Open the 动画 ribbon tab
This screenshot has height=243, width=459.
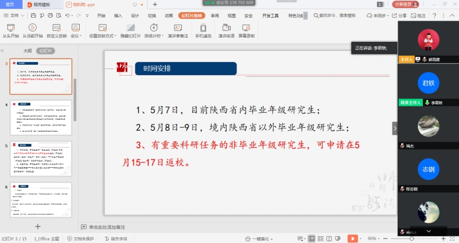169,15
